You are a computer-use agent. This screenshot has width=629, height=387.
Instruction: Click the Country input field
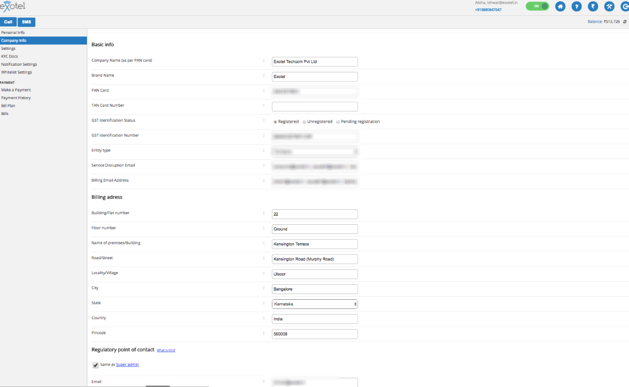click(314, 319)
